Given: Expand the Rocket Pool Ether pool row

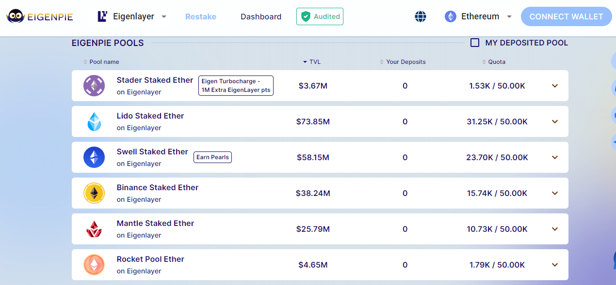Looking at the screenshot, I should click(x=555, y=265).
